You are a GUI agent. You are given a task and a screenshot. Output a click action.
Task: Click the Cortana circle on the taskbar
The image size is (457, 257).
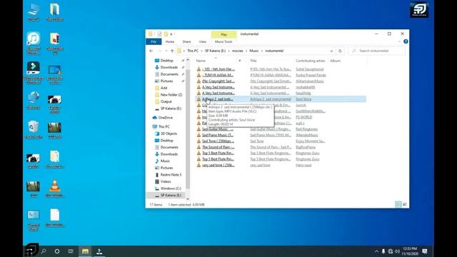[x=57, y=251]
